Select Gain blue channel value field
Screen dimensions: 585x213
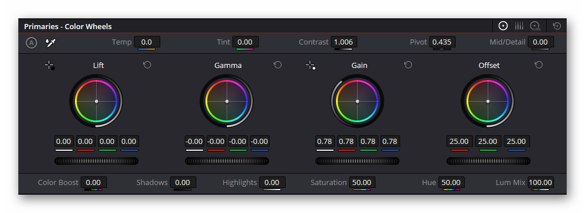(390, 142)
